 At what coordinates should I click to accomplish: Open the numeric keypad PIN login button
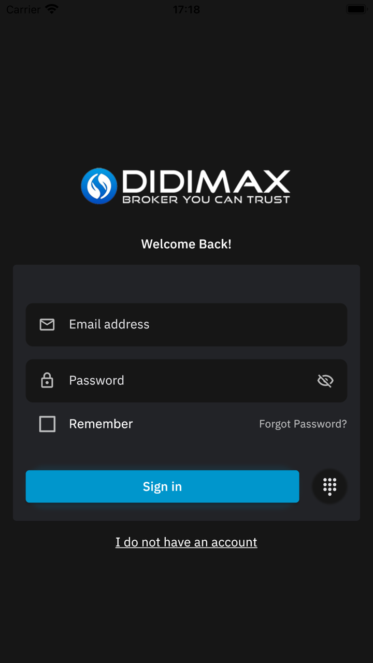pyautogui.click(x=330, y=486)
